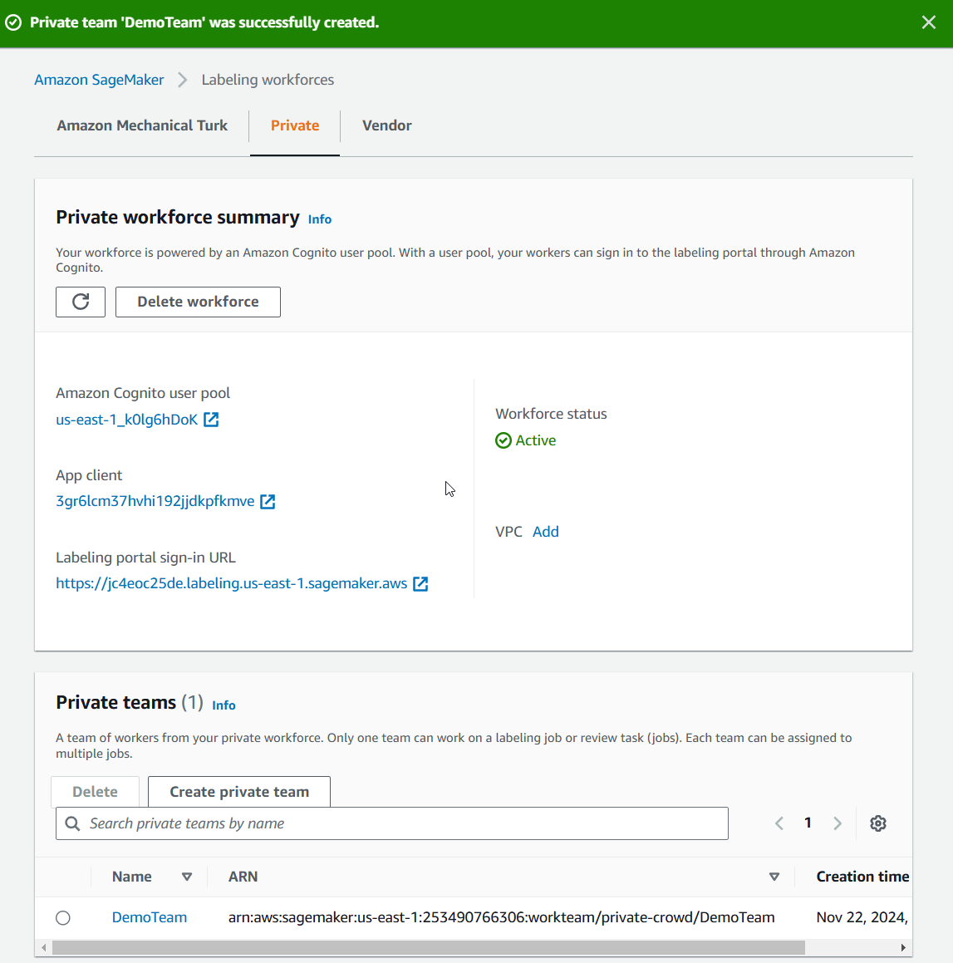Click the Creation time column header
This screenshot has width=953, height=963.
pos(862,877)
